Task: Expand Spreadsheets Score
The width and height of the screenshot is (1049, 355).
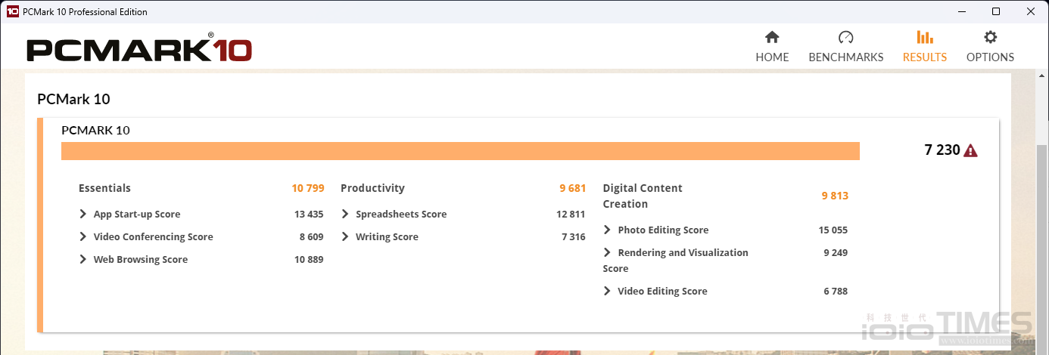Action: click(345, 215)
